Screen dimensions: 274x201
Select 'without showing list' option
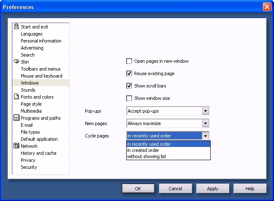click(147, 156)
